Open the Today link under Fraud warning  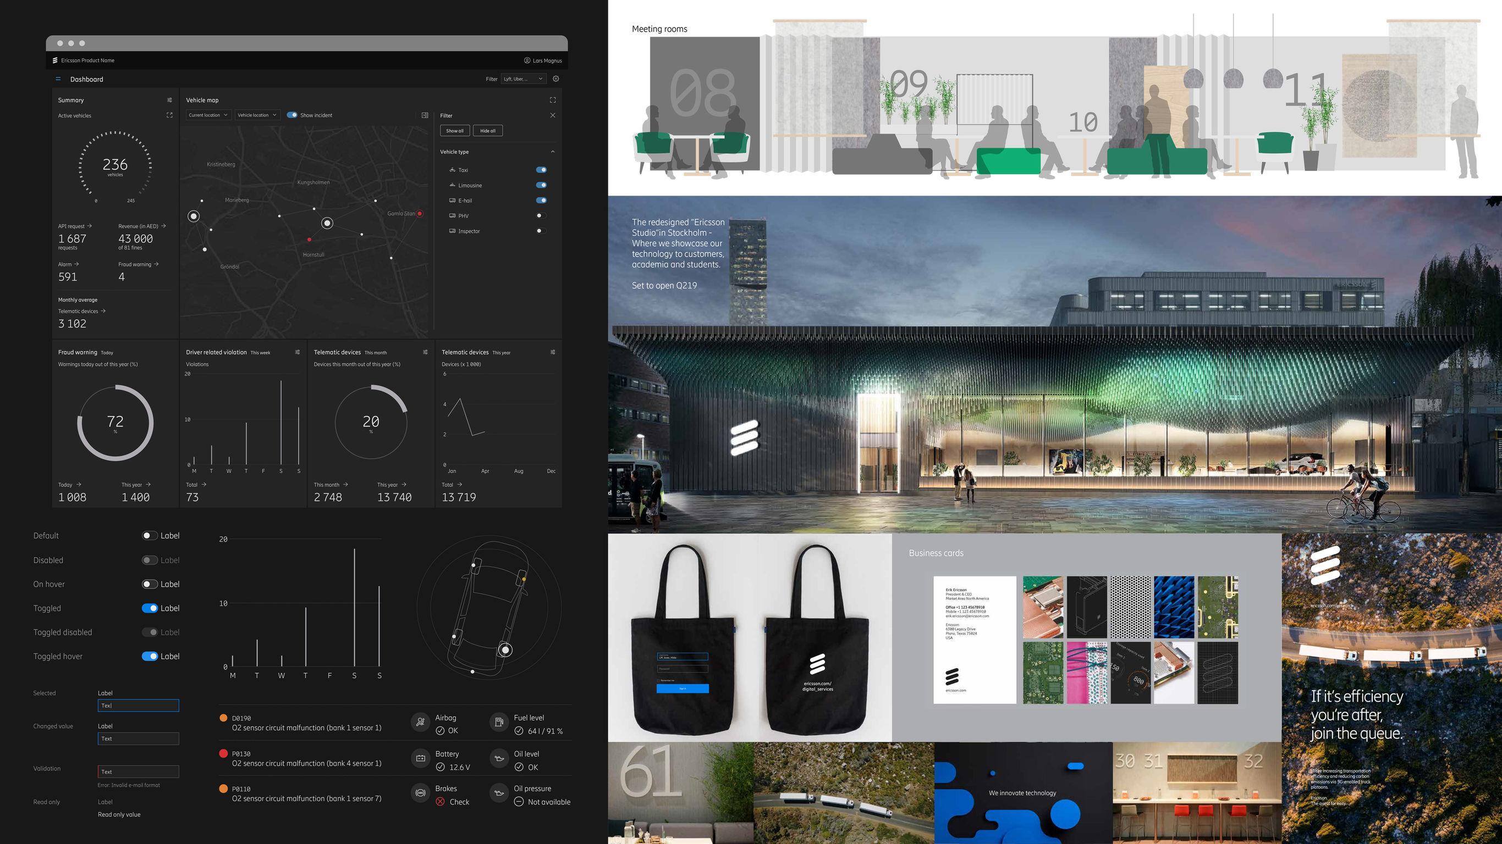69,485
